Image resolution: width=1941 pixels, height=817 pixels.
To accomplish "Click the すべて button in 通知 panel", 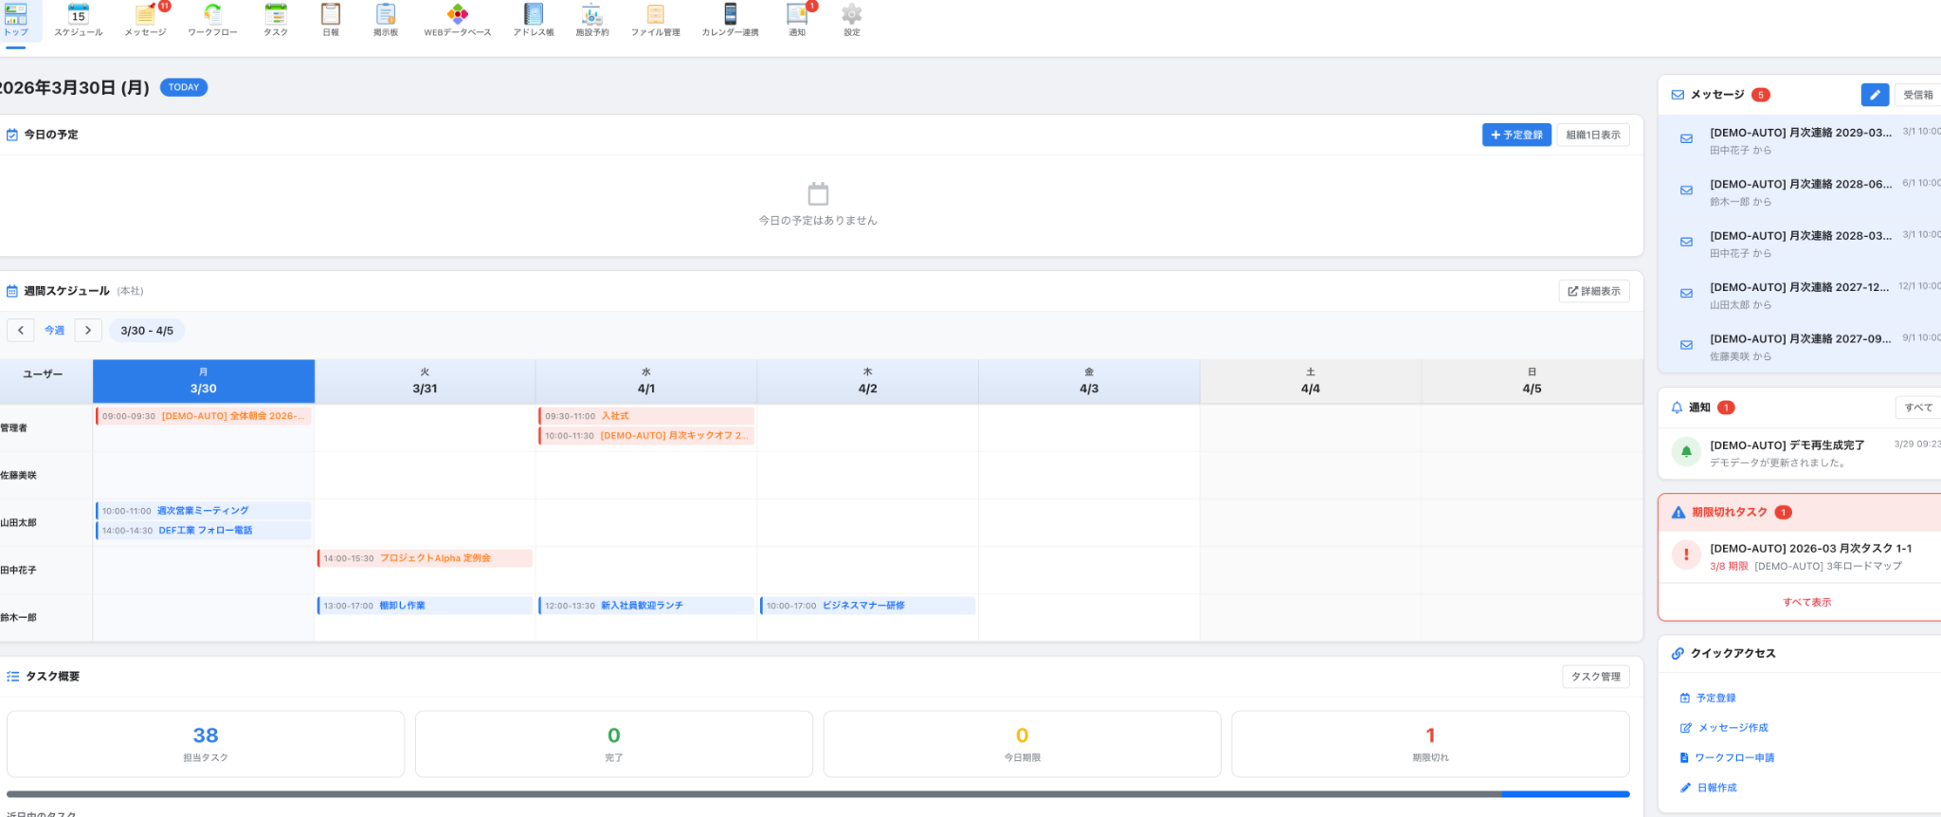I will pos(1918,408).
